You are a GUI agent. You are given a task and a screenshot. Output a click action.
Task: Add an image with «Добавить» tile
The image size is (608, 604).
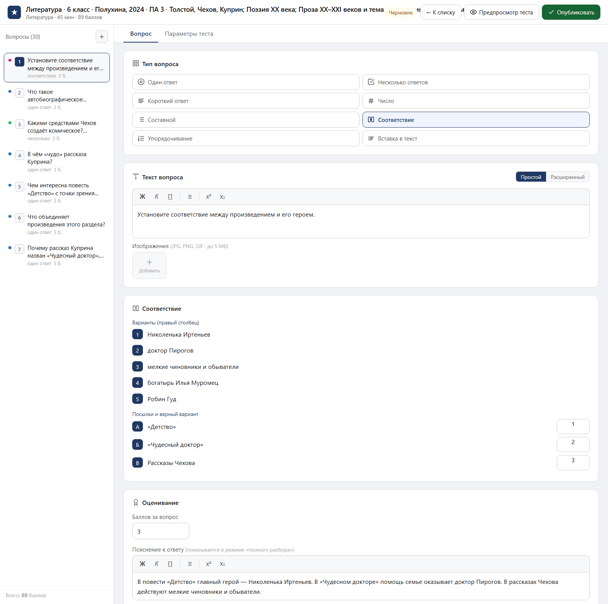tap(149, 266)
